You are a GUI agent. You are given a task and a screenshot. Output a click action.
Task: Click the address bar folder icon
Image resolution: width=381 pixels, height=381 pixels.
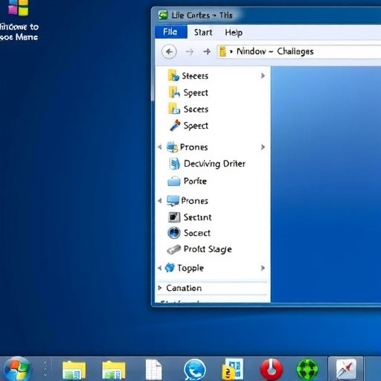pyautogui.click(x=222, y=51)
